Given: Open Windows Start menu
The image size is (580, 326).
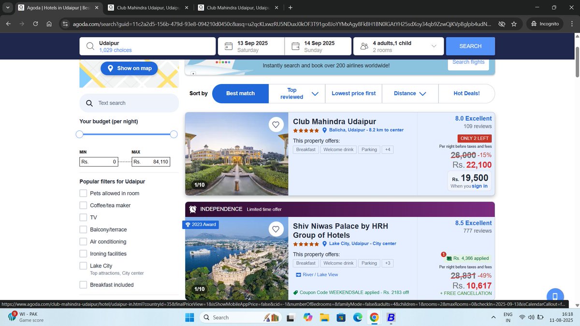Looking at the screenshot, I should coord(189,317).
